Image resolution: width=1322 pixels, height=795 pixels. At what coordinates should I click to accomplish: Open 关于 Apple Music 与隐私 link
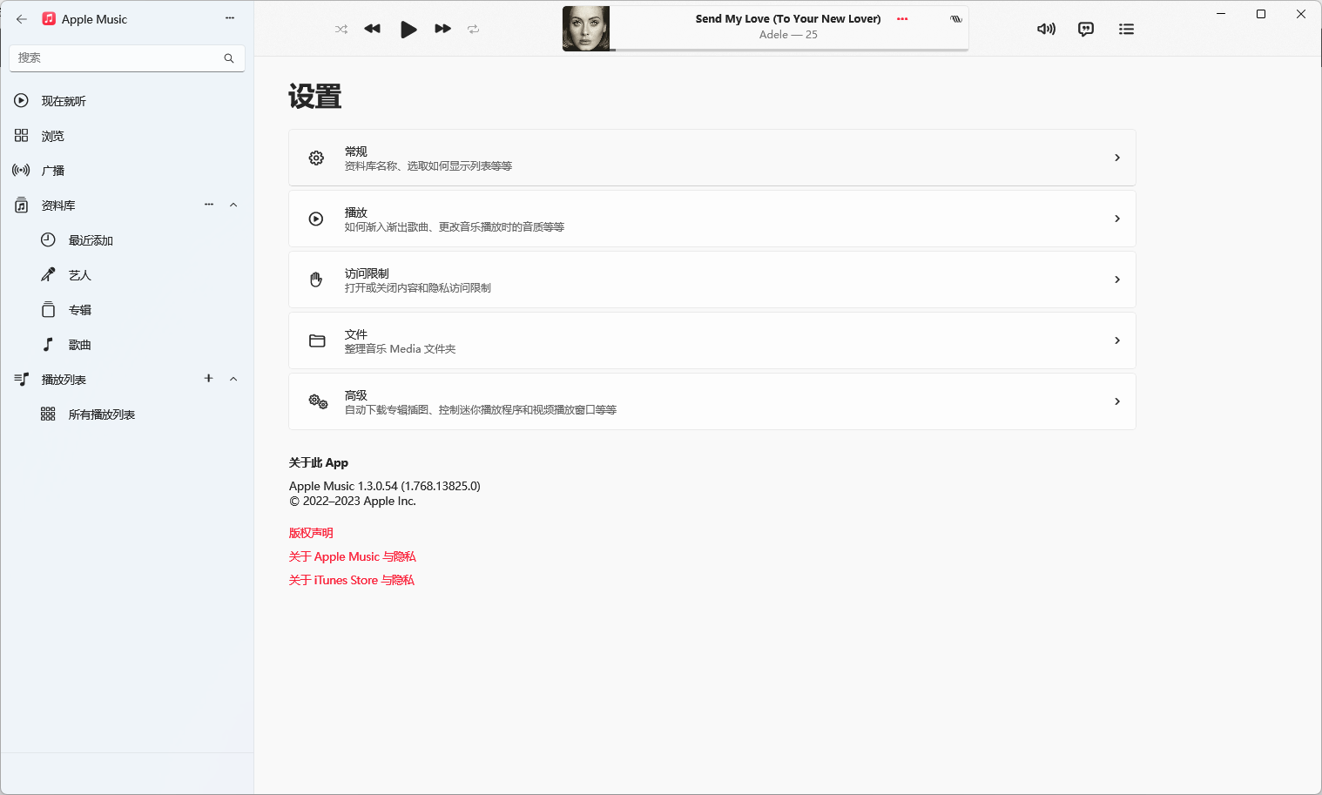[x=353, y=556]
